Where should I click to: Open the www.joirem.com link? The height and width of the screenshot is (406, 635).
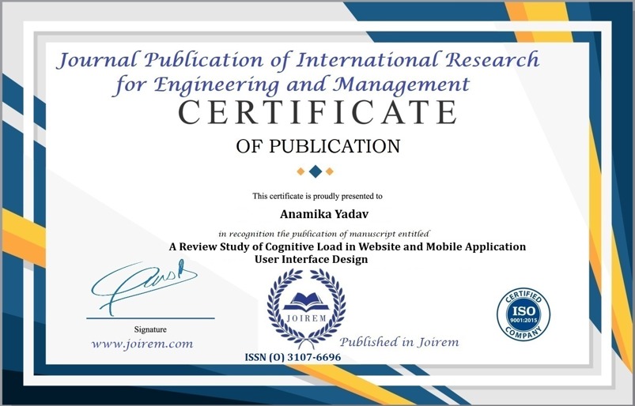(x=142, y=344)
